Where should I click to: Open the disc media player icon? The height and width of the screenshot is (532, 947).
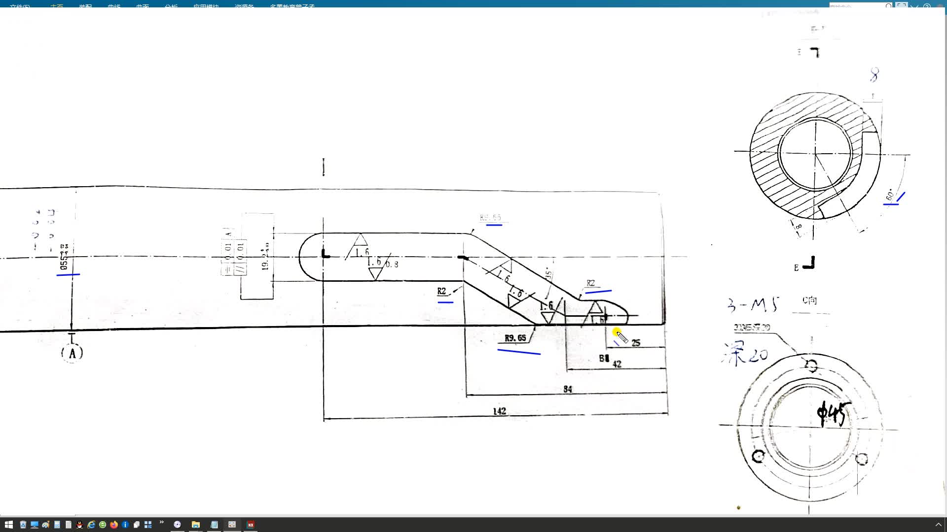coord(178,525)
